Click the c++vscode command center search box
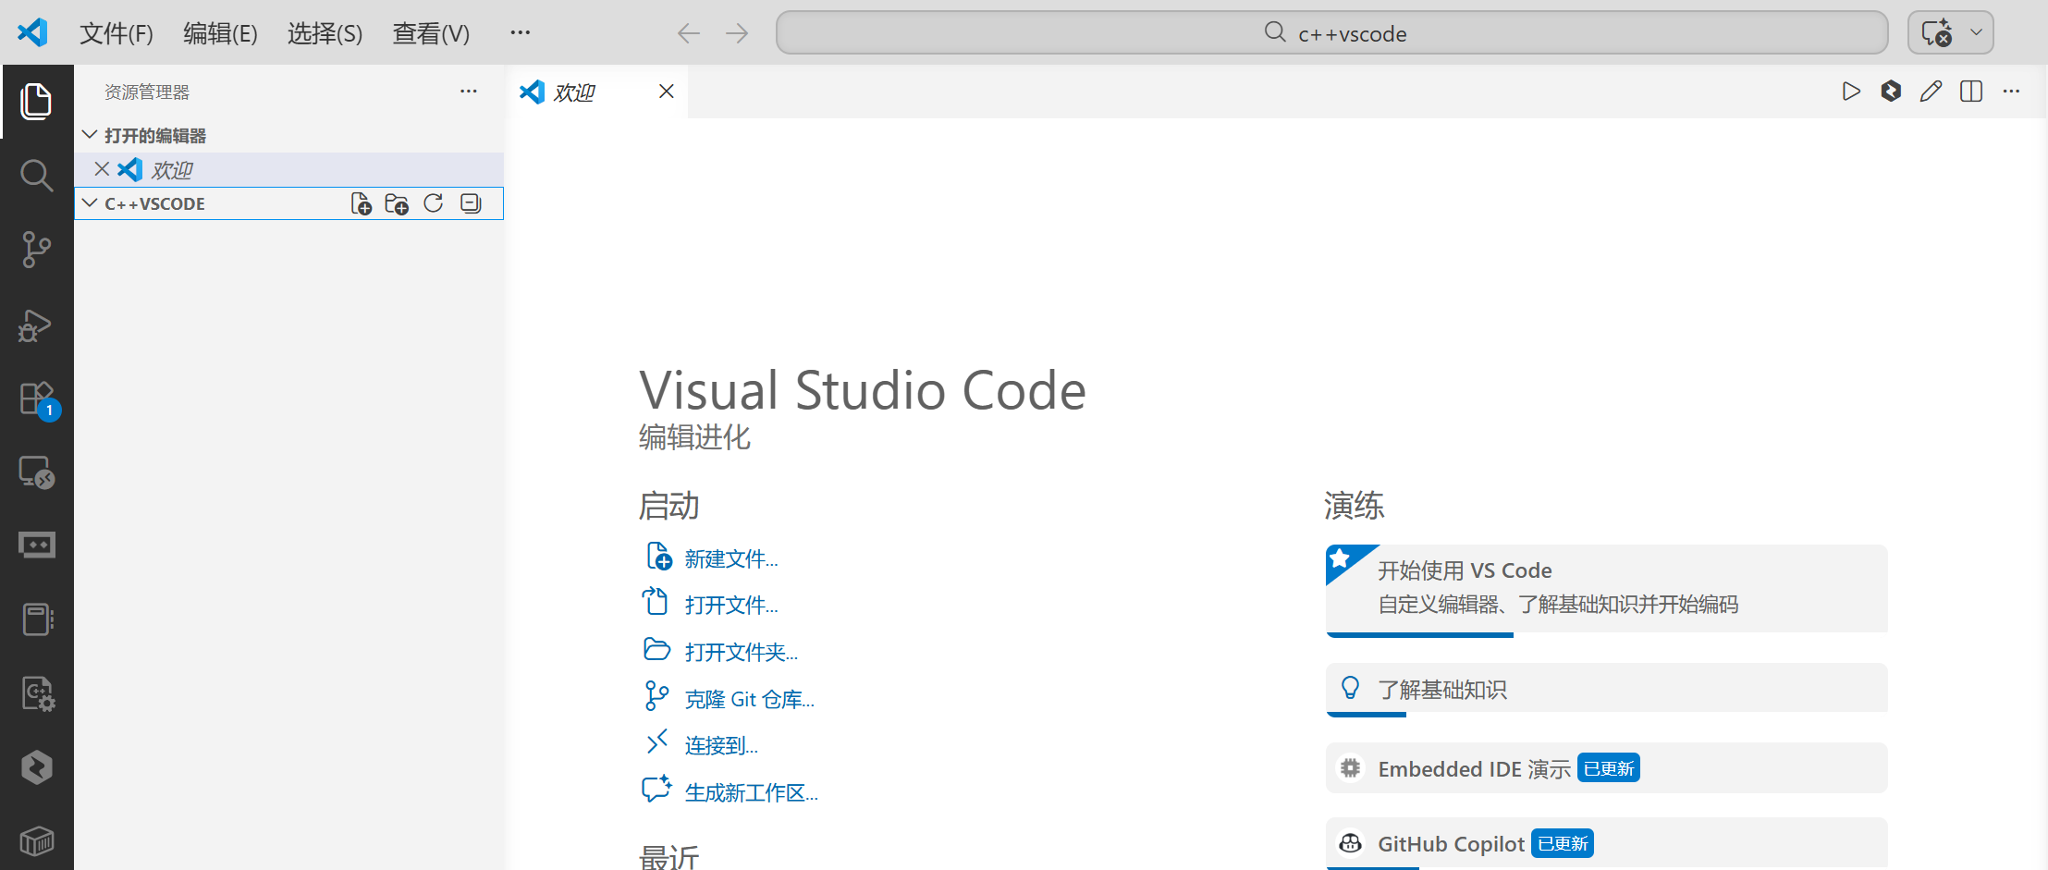The height and width of the screenshot is (870, 2048). point(1331,33)
